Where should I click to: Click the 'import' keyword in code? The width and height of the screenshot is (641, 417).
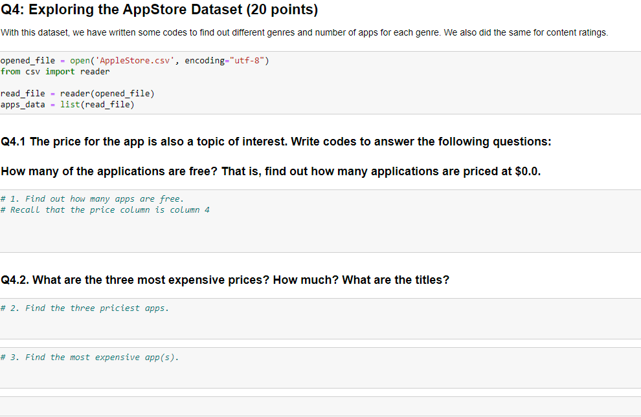click(60, 72)
